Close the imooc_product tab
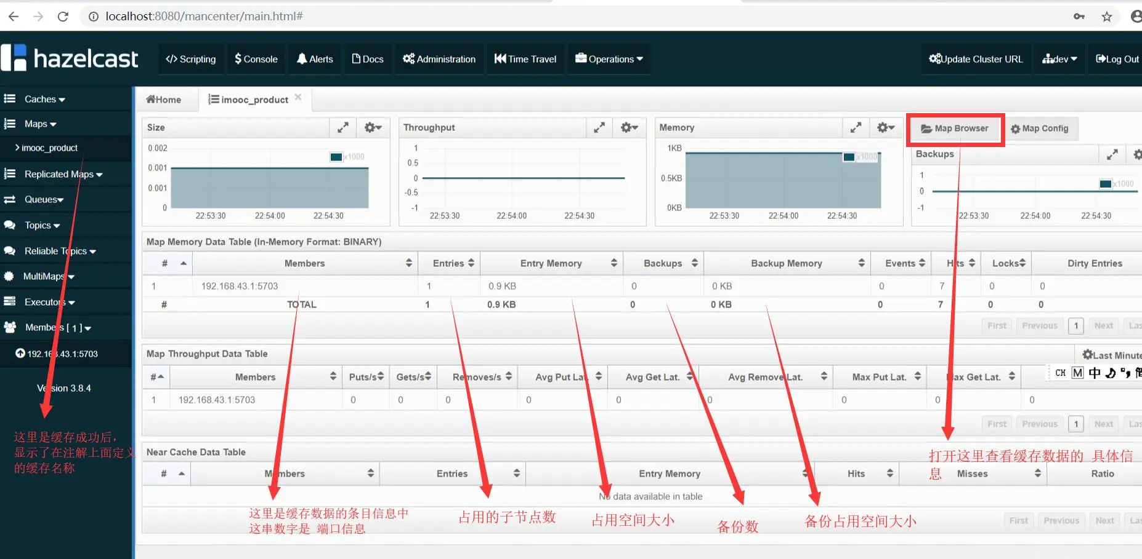Viewport: 1142px width, 559px height. coord(298,97)
